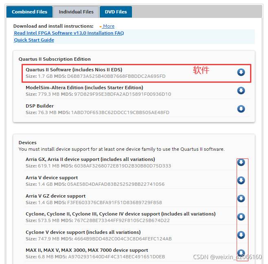
Task: Open the DVD Files tab
Action: [x=116, y=12]
